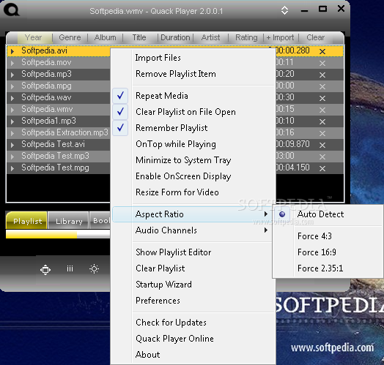Open the brightness sun icon

tap(94, 269)
